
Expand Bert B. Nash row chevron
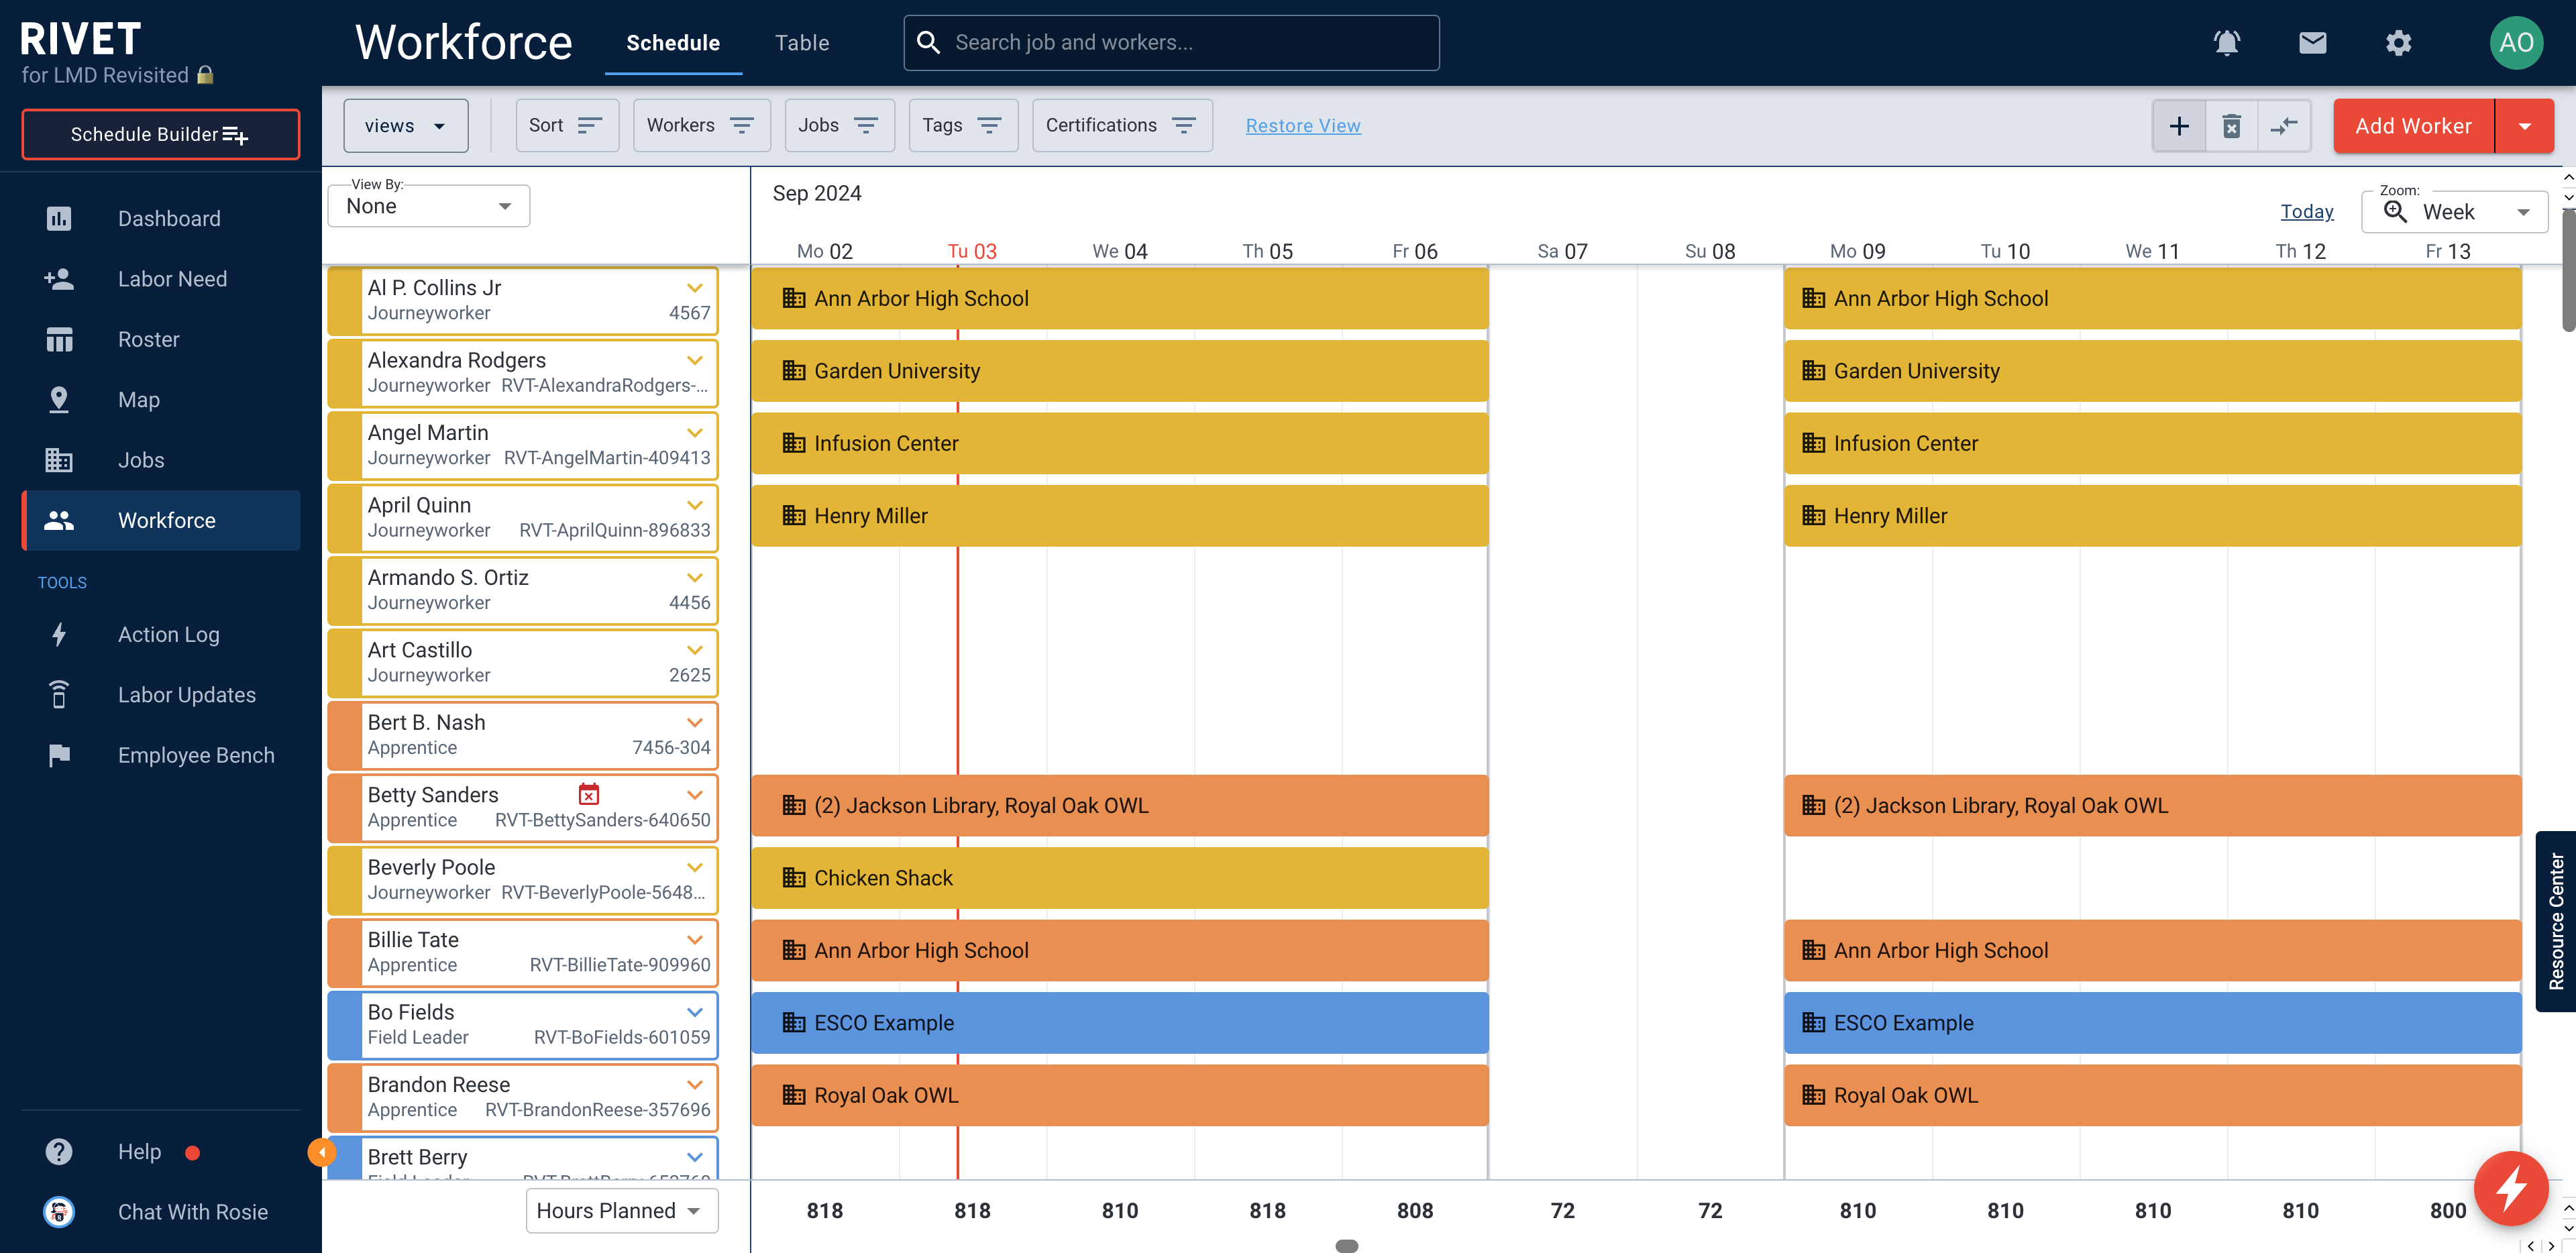click(694, 722)
